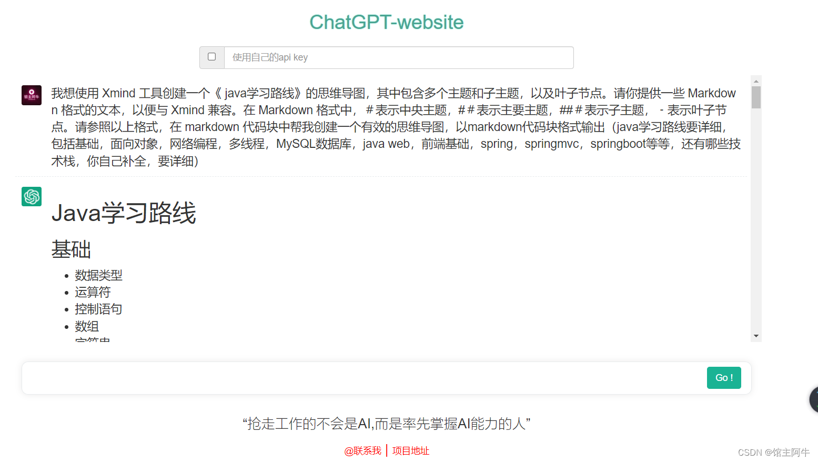Click the CSDN @馆主阿牛 watermark
The width and height of the screenshot is (818, 462).
tap(774, 453)
